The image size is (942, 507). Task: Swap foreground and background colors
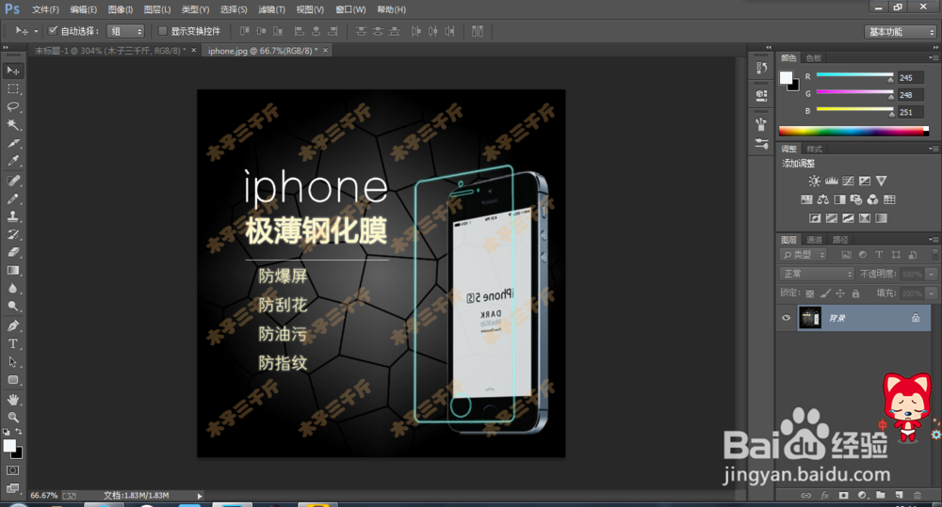click(x=19, y=432)
